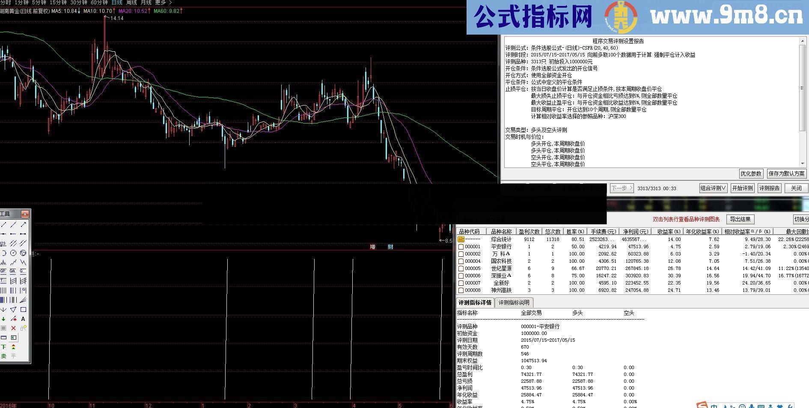Select the GA line tool
Viewport: 809px width, 408px height.
(x=13, y=271)
